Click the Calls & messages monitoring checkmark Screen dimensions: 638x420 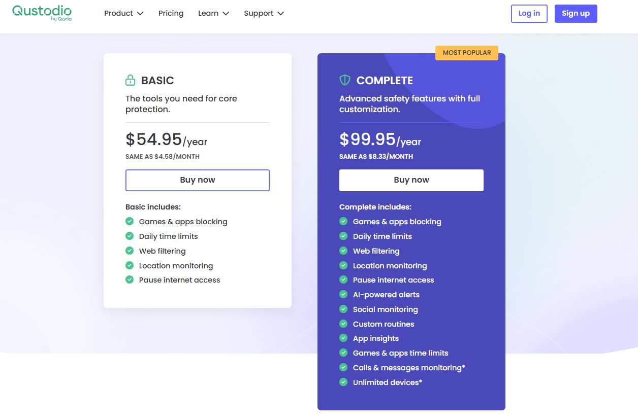[343, 367]
